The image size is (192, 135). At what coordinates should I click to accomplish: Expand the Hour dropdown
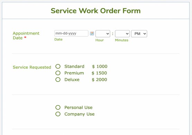coord(103,34)
